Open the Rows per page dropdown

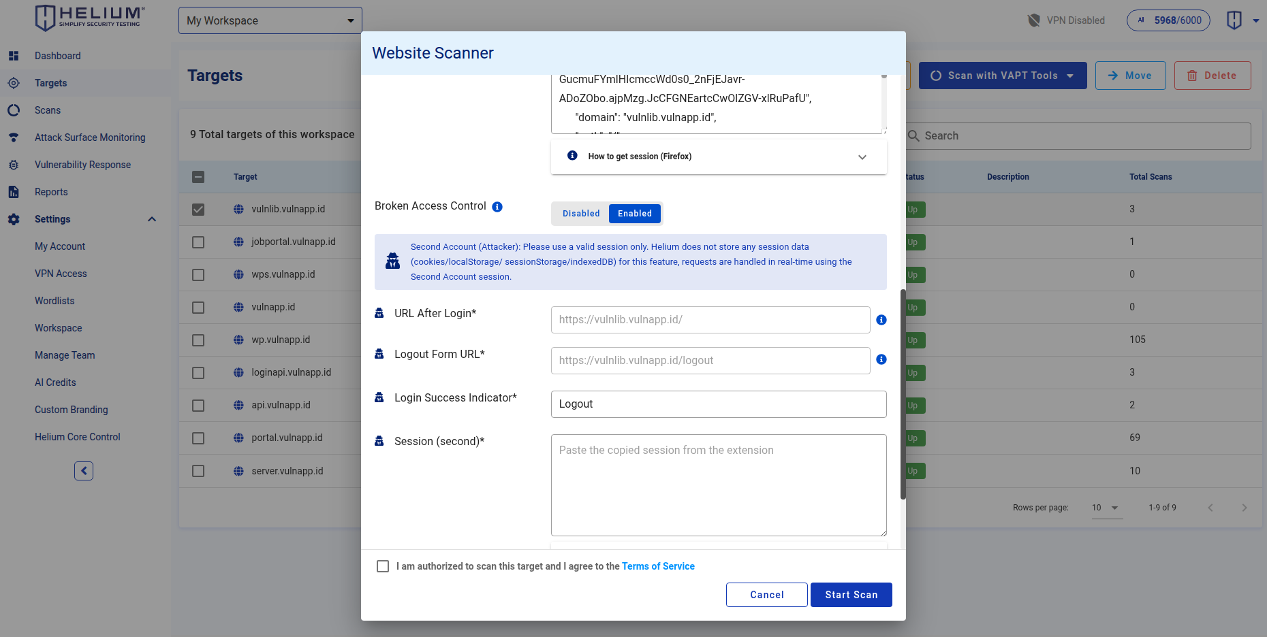pos(1107,508)
